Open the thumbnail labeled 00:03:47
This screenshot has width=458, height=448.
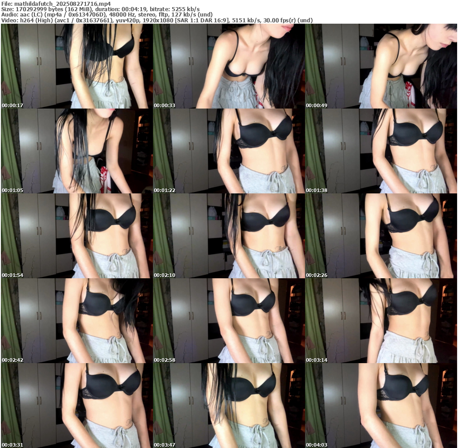point(229,406)
